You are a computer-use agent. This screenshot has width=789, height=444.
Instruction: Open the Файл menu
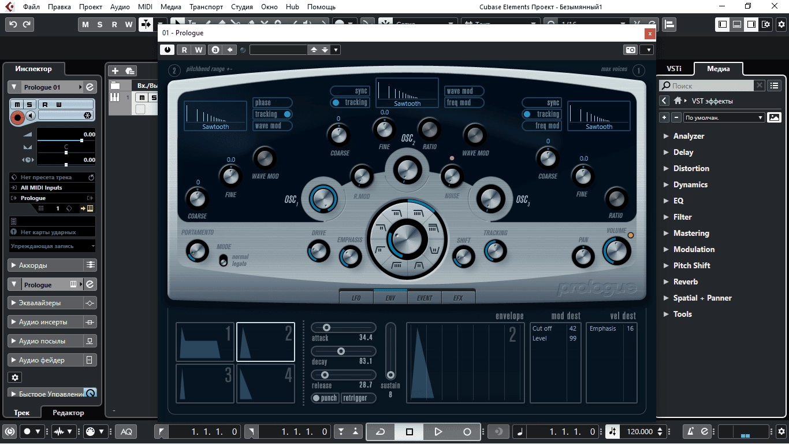[x=32, y=7]
